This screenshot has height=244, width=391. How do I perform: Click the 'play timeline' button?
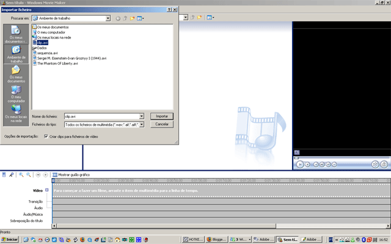(x=45, y=175)
